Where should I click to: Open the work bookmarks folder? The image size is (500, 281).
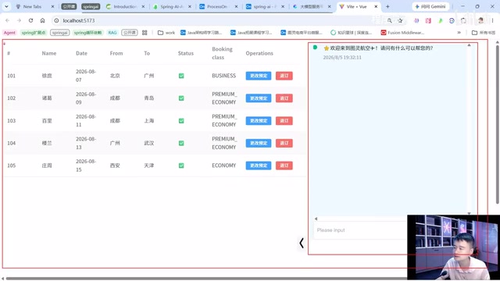click(x=166, y=33)
